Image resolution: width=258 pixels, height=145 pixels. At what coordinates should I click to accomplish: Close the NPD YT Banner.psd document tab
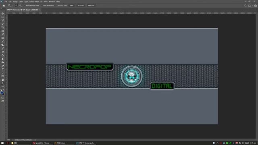(x=40, y=10)
